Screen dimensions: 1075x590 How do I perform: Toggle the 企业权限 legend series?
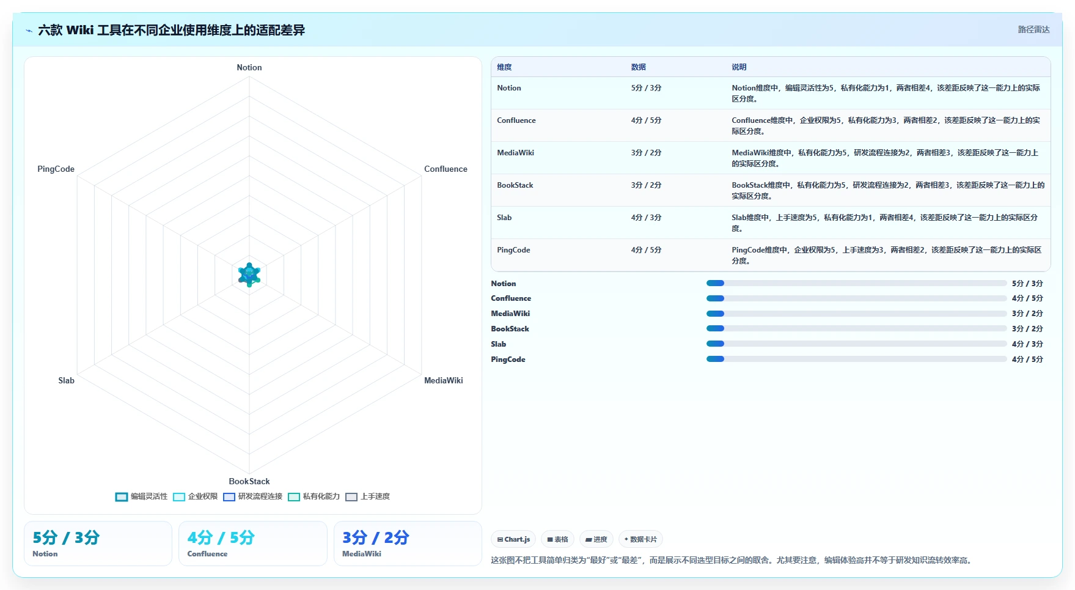coord(195,496)
